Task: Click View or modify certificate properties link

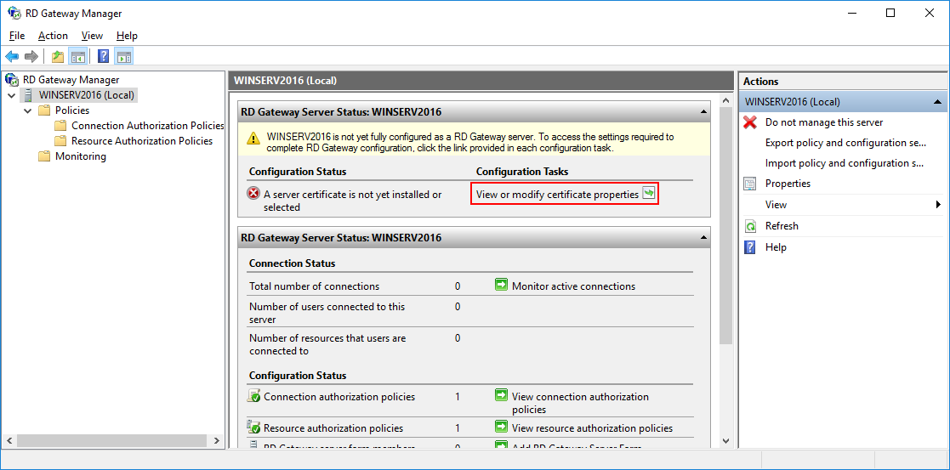Action: (557, 195)
